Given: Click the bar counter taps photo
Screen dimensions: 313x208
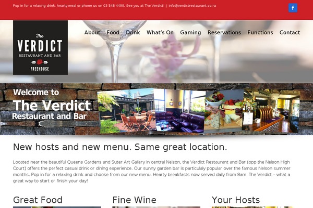Looking at the screenshot, I should click(271, 111).
